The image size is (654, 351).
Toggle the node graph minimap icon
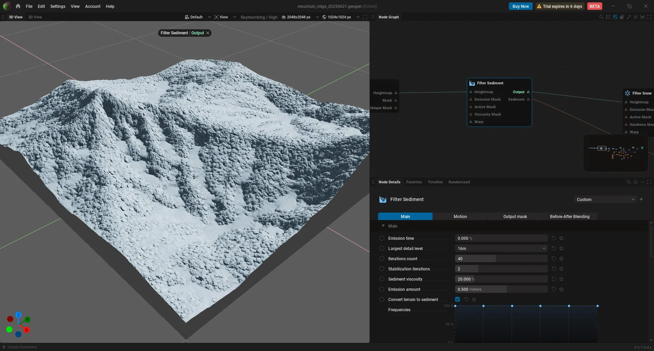[615, 17]
